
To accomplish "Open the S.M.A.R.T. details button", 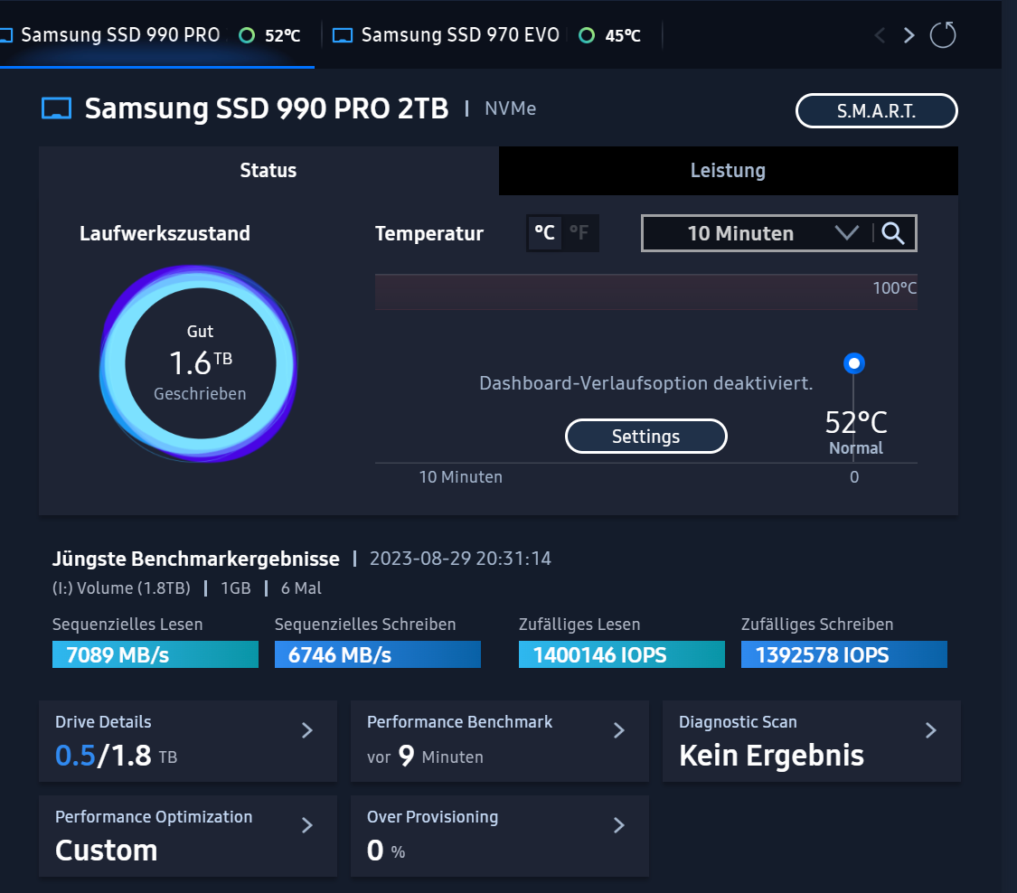I will click(876, 111).
